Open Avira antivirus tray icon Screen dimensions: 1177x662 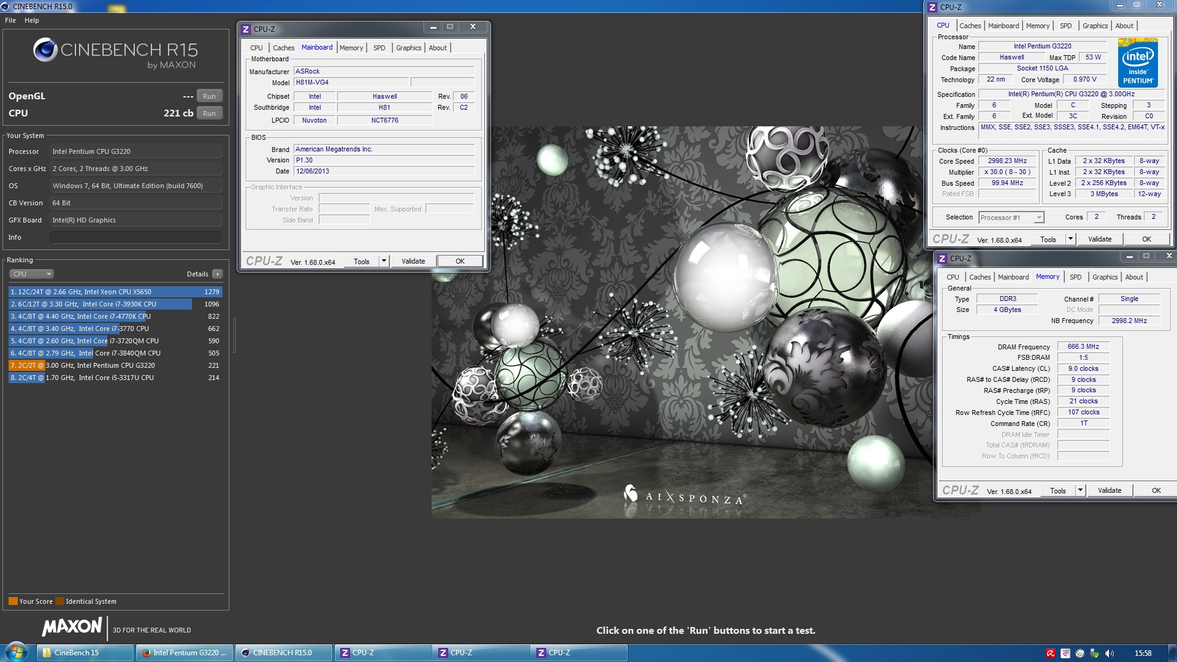(x=1051, y=653)
